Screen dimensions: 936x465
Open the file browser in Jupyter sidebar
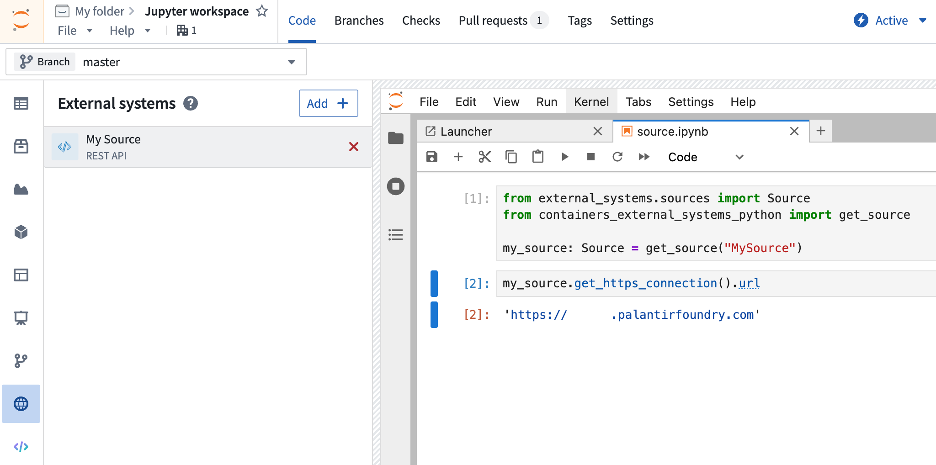(x=395, y=138)
